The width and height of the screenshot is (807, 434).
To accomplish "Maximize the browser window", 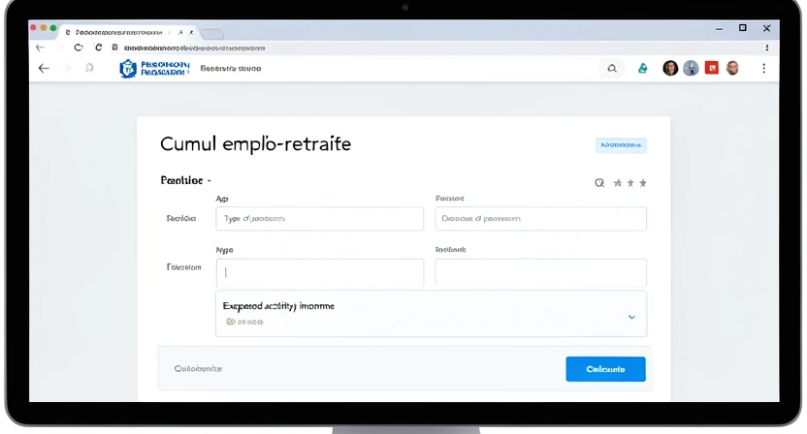I will [x=743, y=28].
